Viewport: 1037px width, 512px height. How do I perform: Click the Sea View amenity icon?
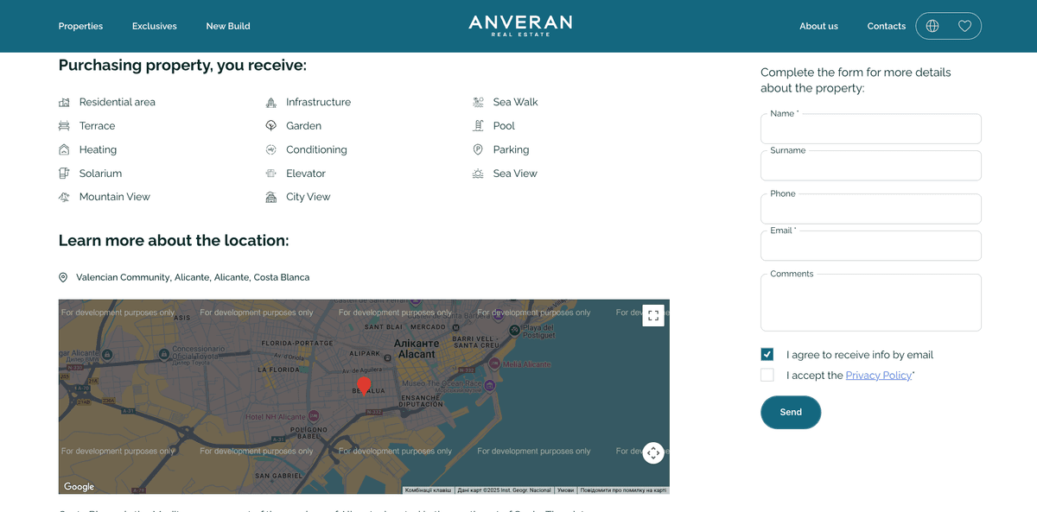478,173
